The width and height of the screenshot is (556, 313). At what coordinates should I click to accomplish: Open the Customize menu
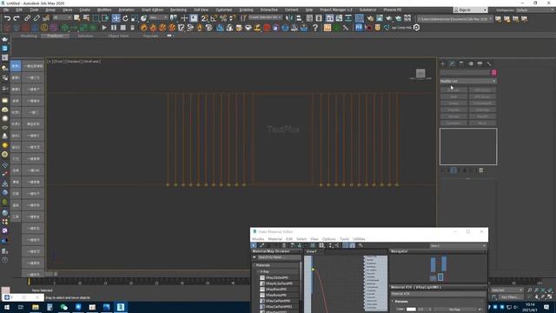(224, 10)
